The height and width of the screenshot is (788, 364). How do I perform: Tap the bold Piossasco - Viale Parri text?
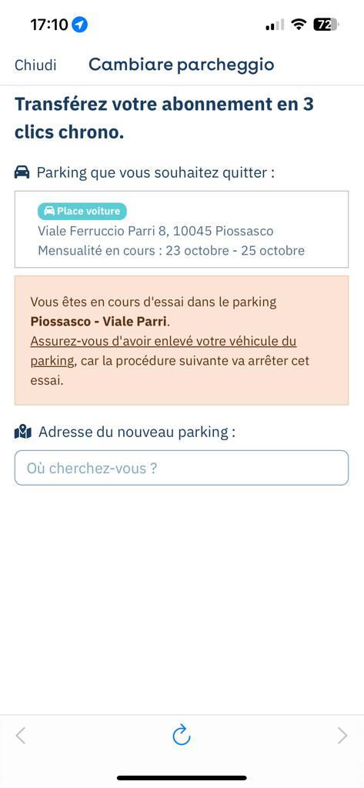(99, 322)
